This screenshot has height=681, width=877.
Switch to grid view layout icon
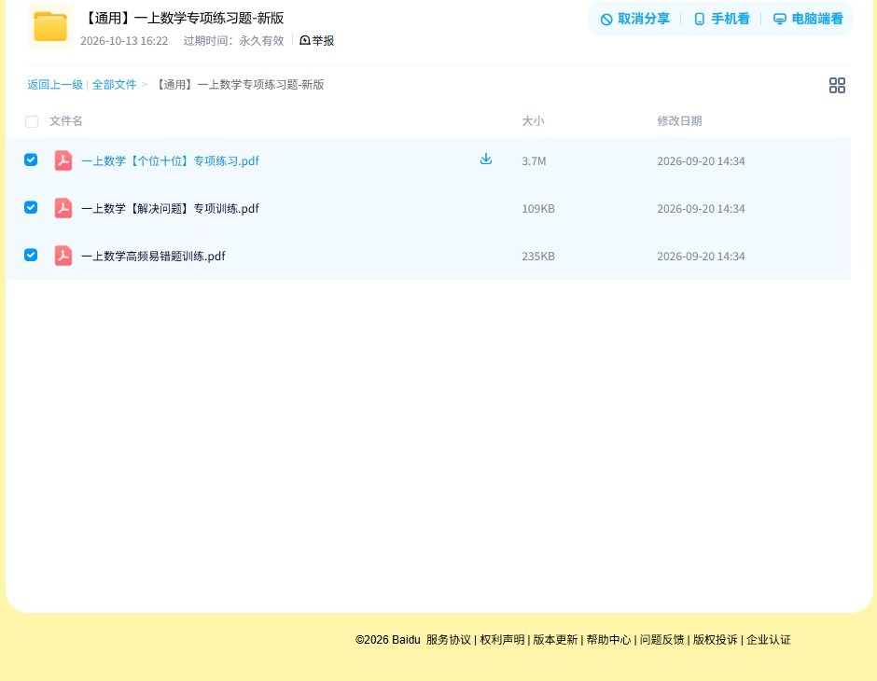tap(837, 86)
